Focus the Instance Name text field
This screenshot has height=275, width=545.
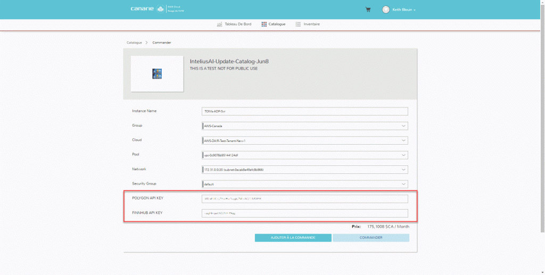point(304,111)
